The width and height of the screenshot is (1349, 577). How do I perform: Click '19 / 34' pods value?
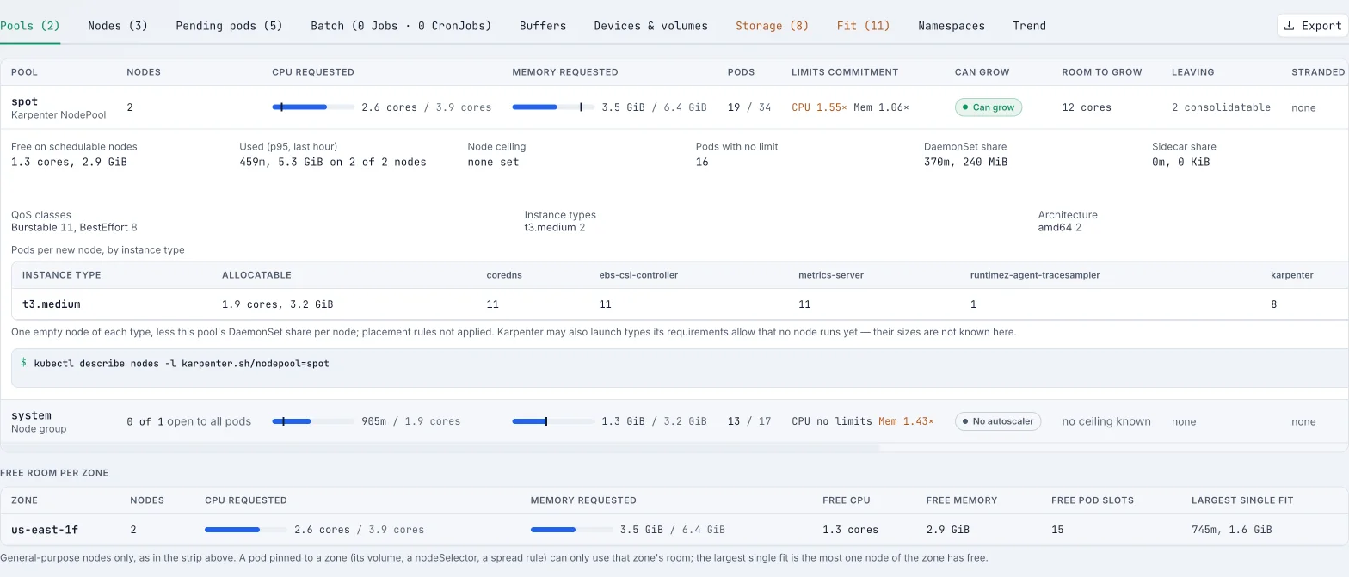749,107
